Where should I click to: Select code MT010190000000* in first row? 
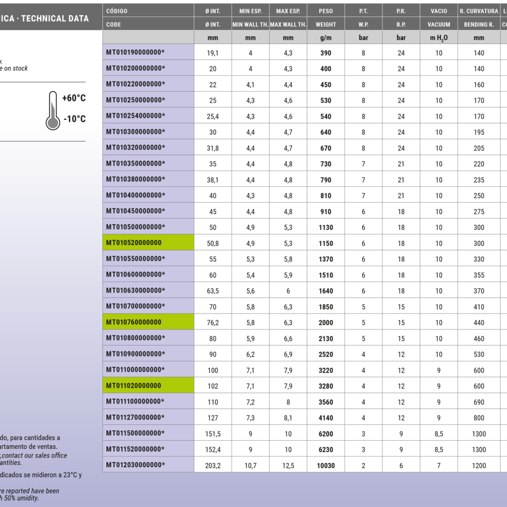point(135,52)
